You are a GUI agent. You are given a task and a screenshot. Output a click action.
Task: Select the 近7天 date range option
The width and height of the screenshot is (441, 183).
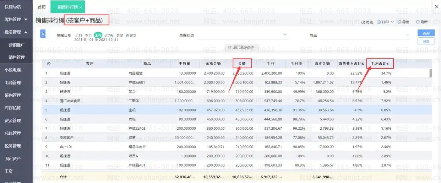pyautogui.click(x=109, y=36)
